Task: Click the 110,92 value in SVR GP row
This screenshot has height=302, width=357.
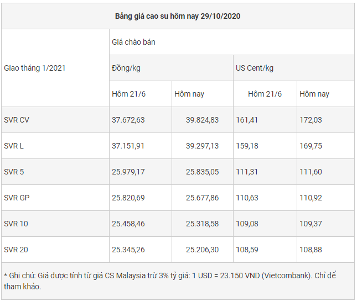Action: point(311,198)
